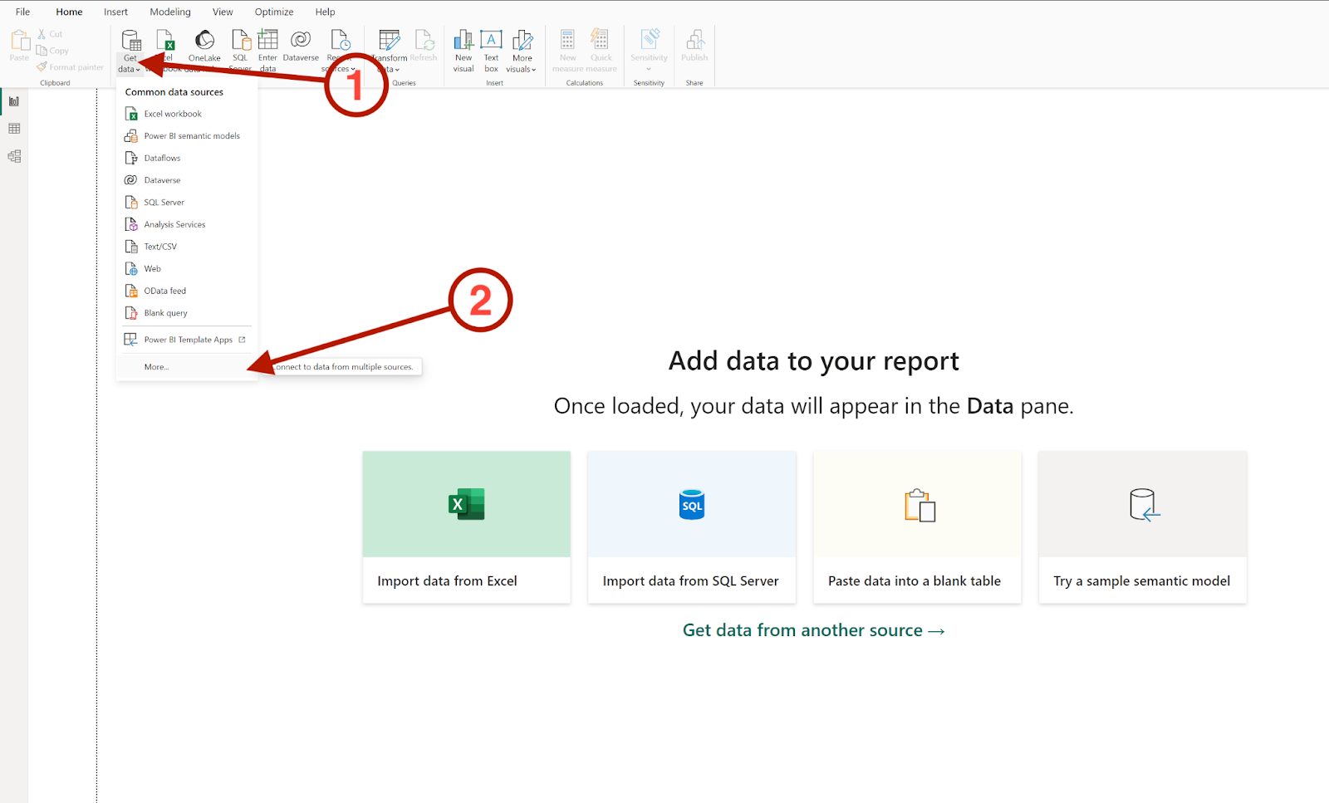The image size is (1329, 803).
Task: Choose Blank query from the list
Action: tap(186, 313)
